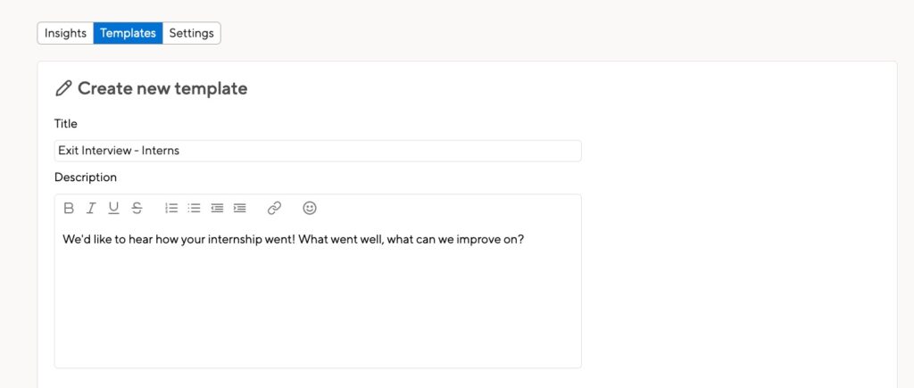
Task: Toggle bold formatting in the description toolbar
Action: (x=69, y=208)
